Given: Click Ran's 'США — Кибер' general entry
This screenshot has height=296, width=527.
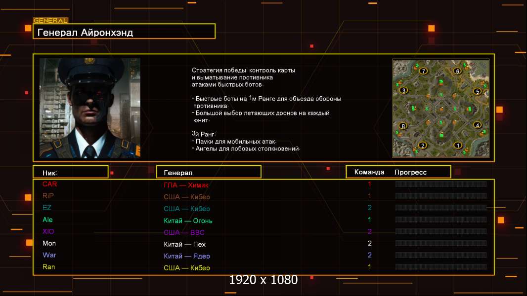Looking at the screenshot, I should 186,268.
